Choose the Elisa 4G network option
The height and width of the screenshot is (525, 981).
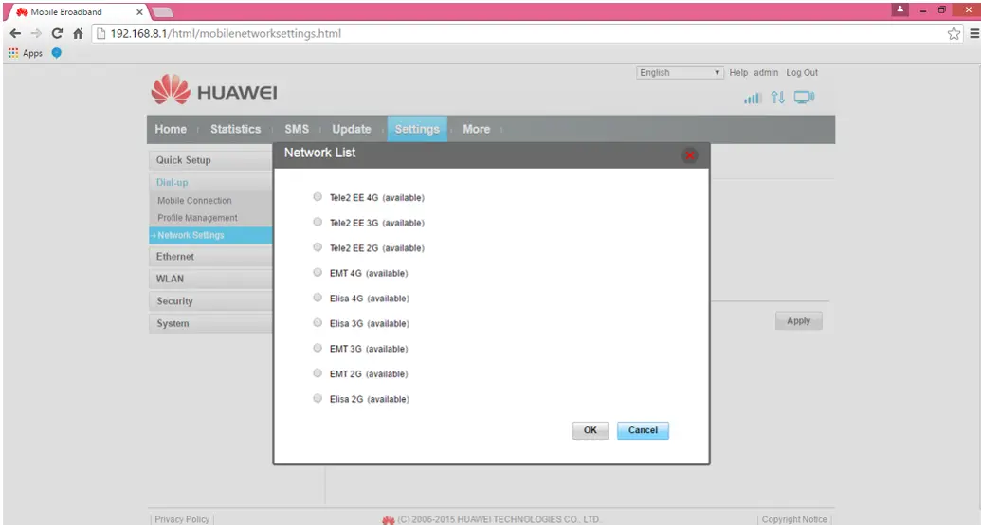coord(318,298)
